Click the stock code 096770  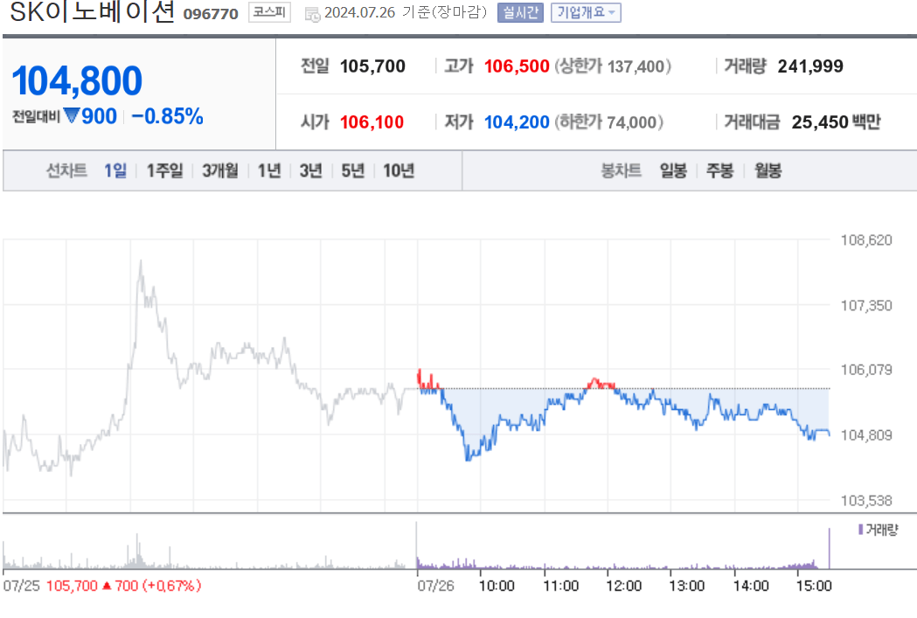[211, 14]
